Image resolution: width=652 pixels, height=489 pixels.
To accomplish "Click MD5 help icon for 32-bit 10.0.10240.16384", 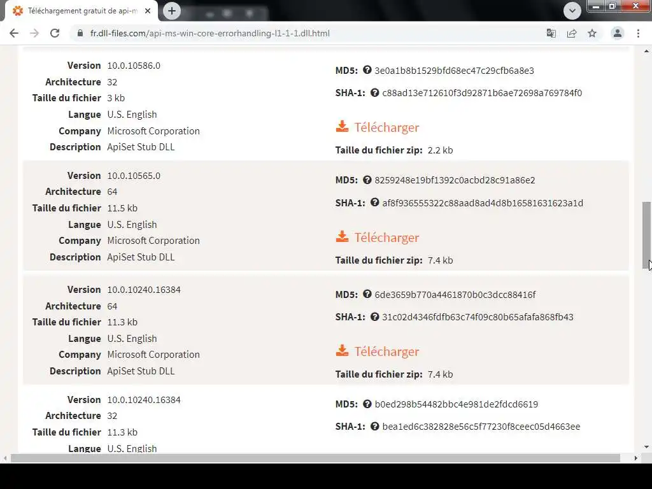I will click(x=367, y=404).
